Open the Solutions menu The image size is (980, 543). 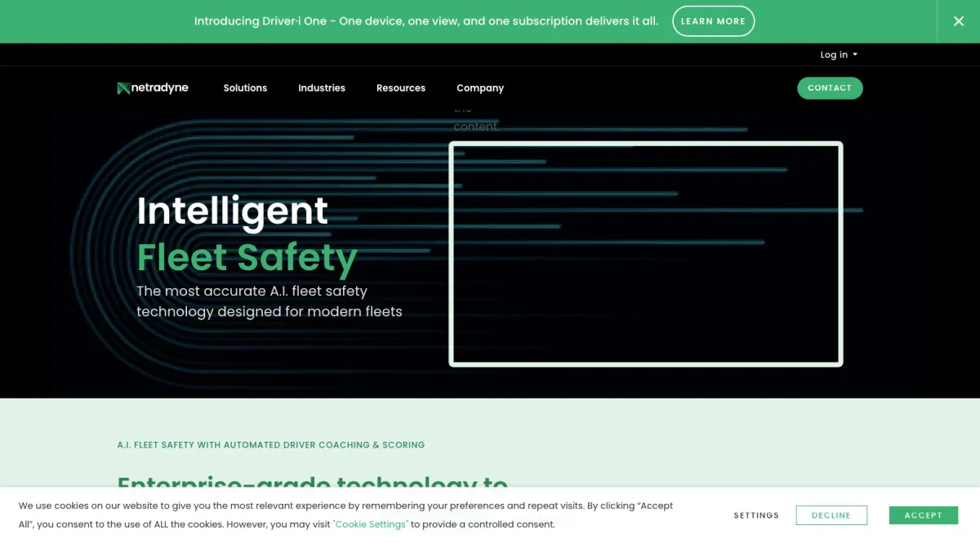click(x=245, y=88)
